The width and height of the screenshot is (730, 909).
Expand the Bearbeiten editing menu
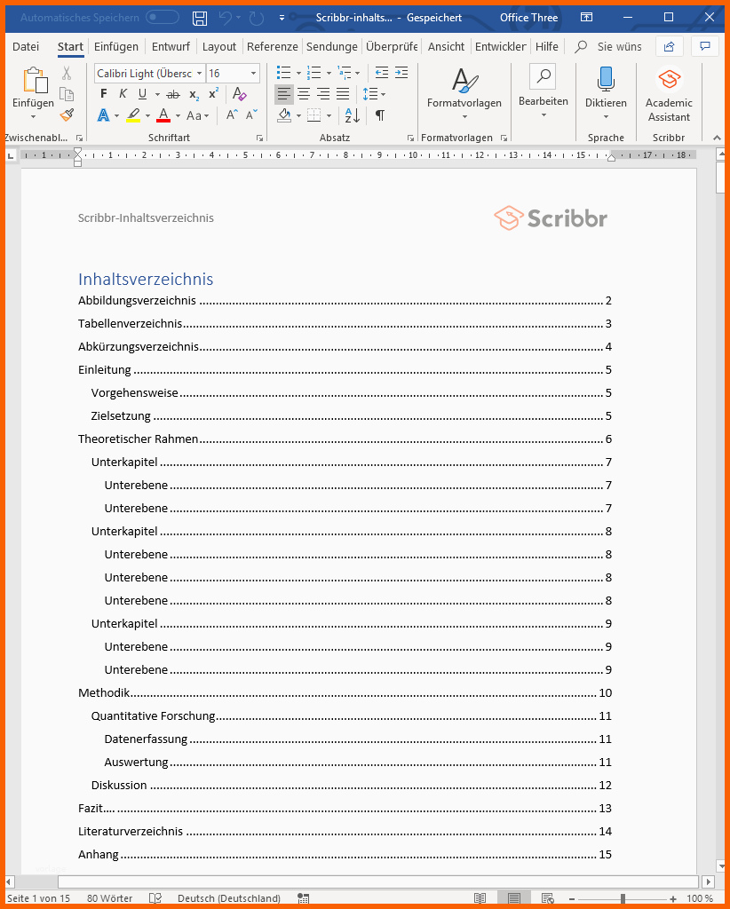pos(544,92)
